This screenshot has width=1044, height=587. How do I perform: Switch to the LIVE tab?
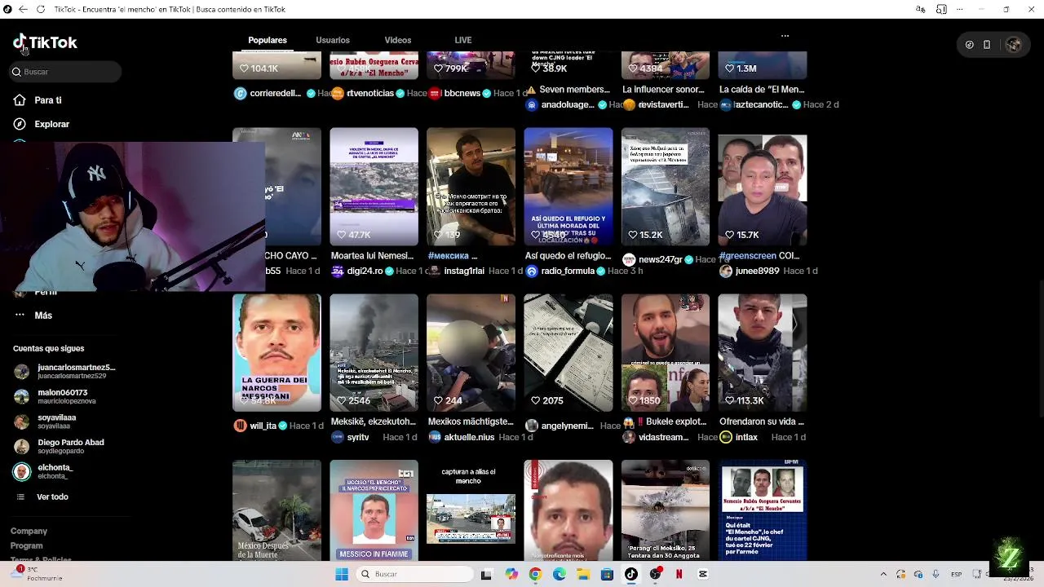click(x=463, y=40)
